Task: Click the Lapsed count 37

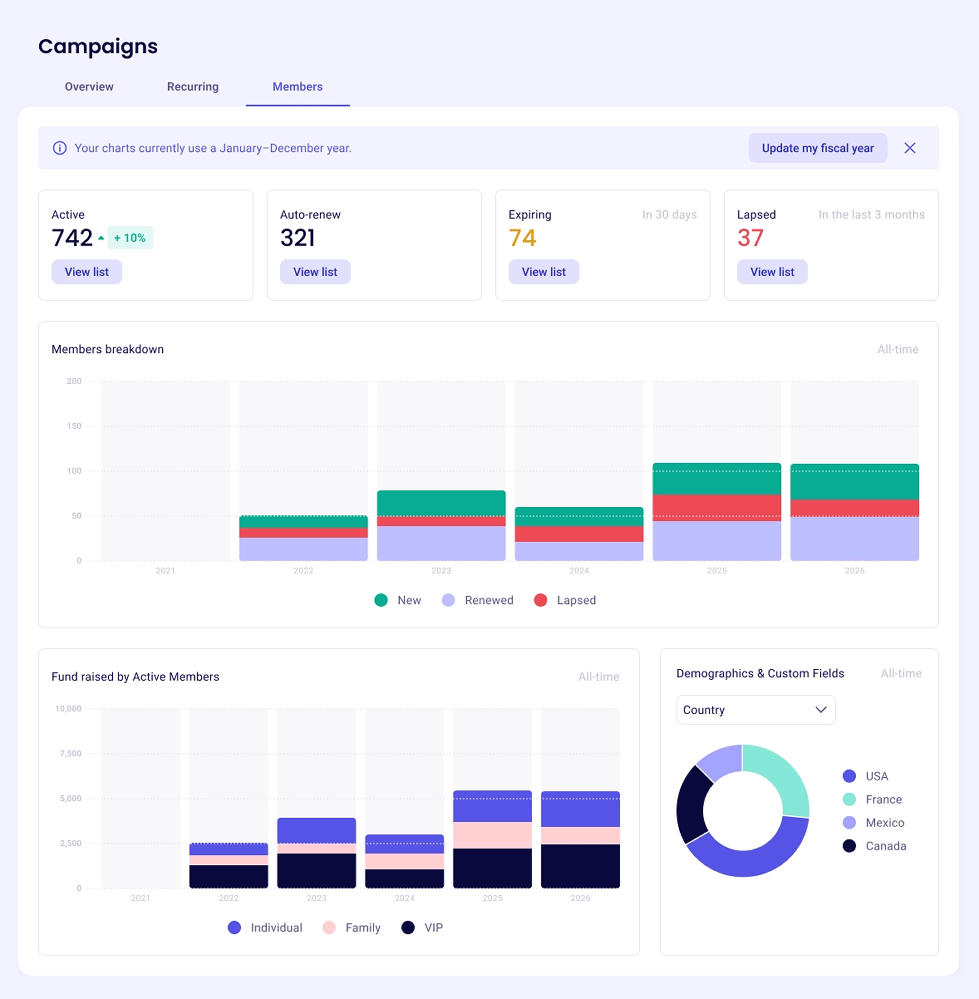Action: (750, 238)
